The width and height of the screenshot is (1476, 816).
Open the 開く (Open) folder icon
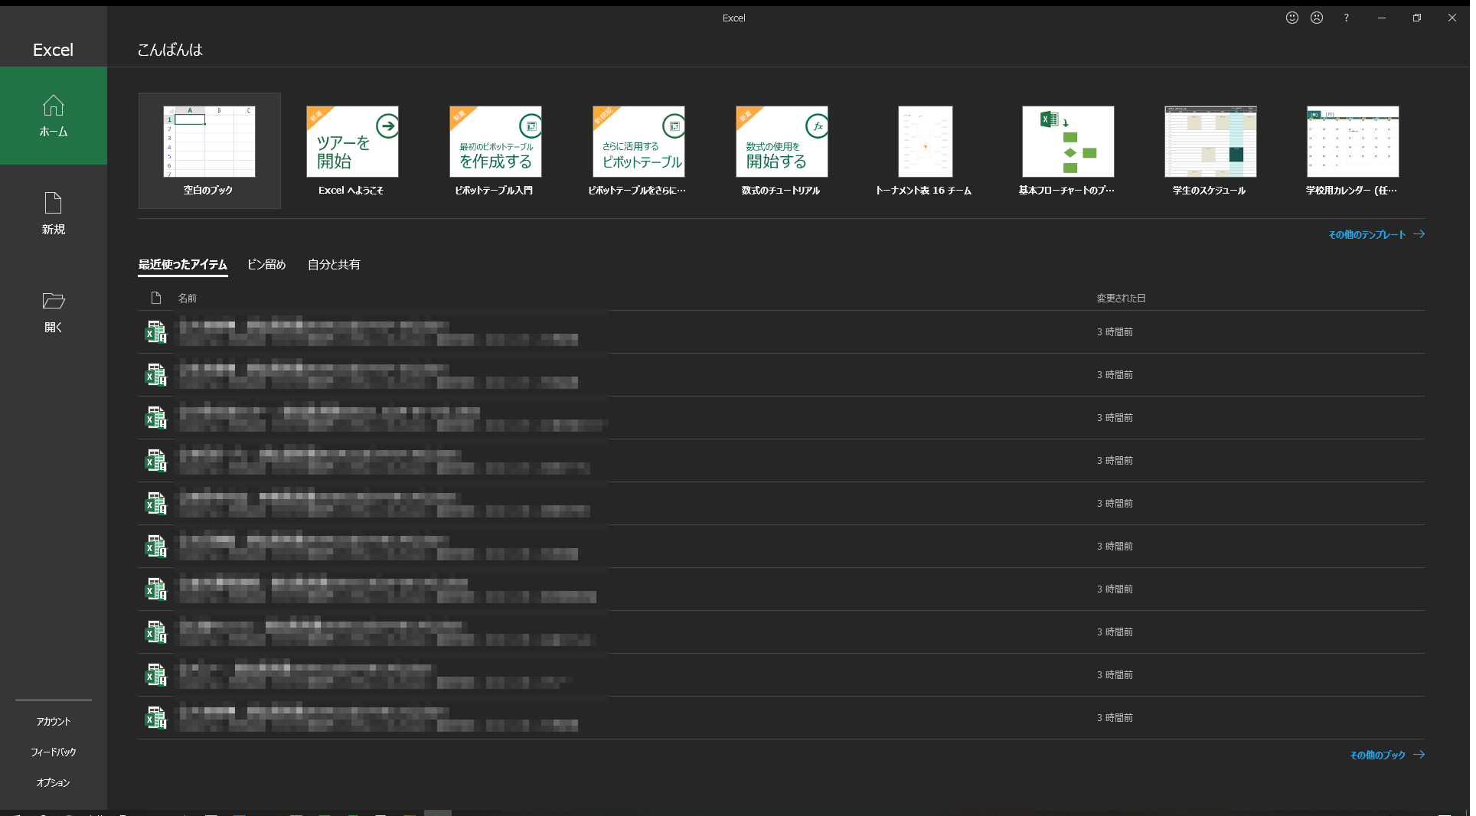coord(54,301)
